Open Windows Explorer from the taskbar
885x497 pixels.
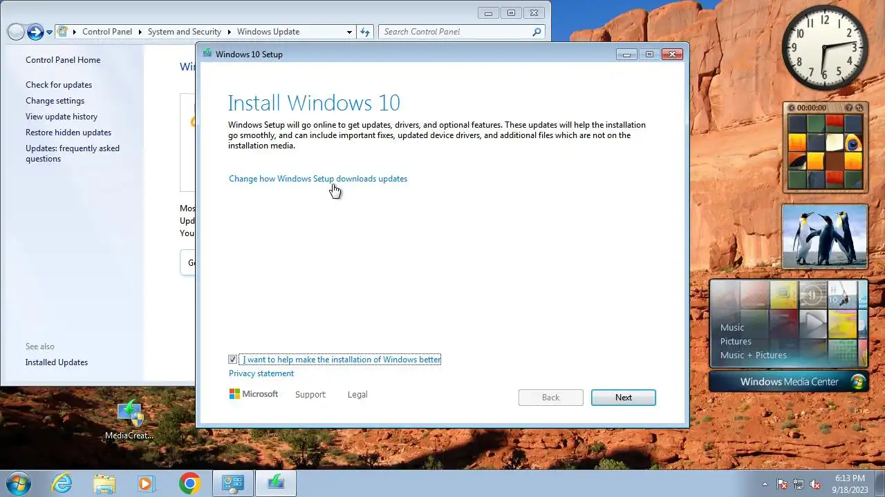click(x=104, y=483)
